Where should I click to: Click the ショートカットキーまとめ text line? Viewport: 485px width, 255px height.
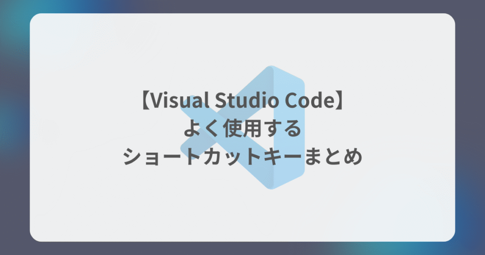pos(242,156)
